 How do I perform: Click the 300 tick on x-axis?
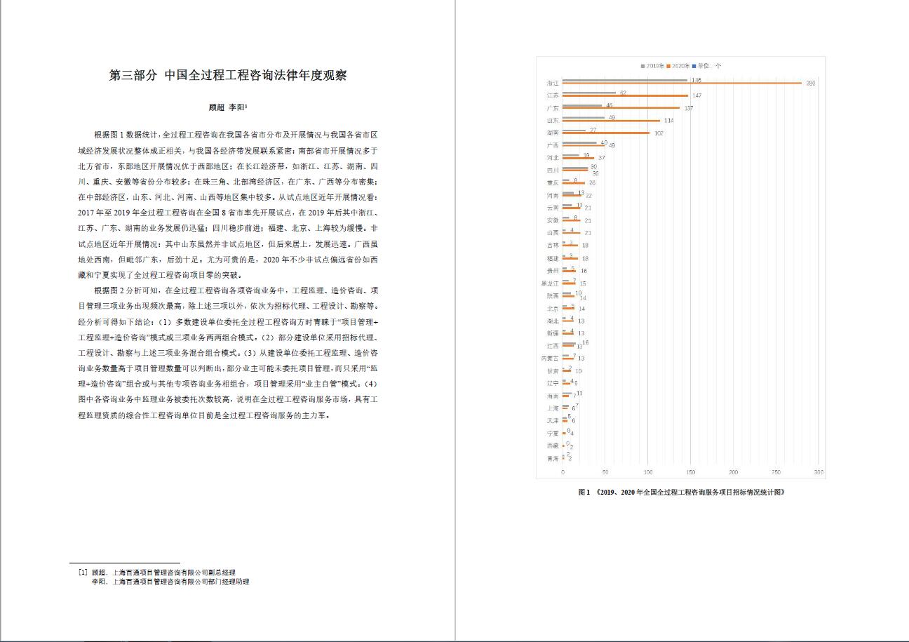(x=819, y=472)
